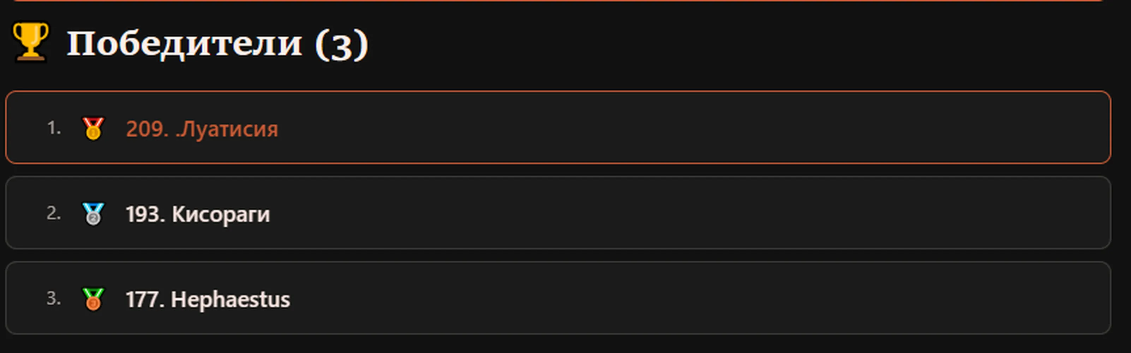Open the winner entry 209. .Луатисия
The height and width of the screenshot is (353, 1131).
coord(202,129)
